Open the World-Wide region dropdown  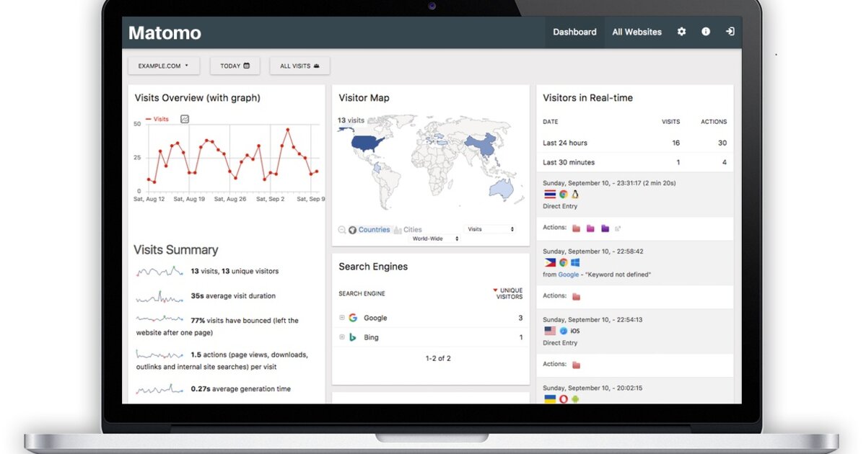pos(436,239)
